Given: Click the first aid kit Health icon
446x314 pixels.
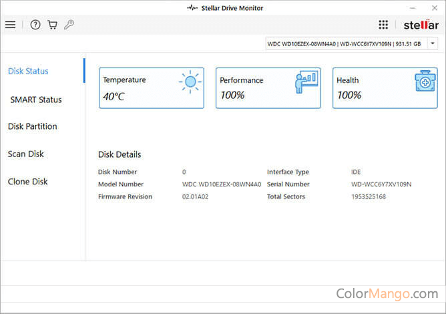Looking at the screenshot, I should [x=425, y=81].
